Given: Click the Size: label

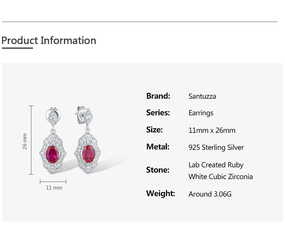Looking at the screenshot, I should (154, 130).
